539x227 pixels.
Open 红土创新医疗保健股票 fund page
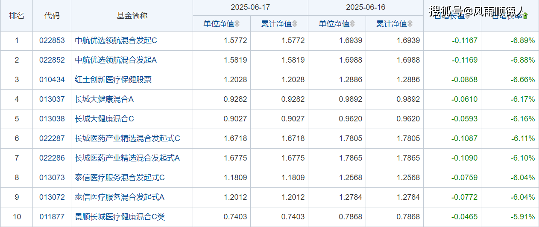pos(113,80)
